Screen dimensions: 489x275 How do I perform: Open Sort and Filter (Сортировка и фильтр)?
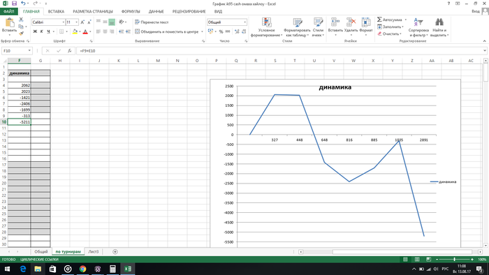pos(418,27)
